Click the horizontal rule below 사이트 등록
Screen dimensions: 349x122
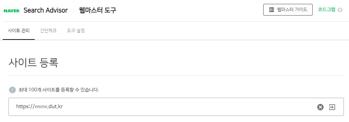coord(176,75)
